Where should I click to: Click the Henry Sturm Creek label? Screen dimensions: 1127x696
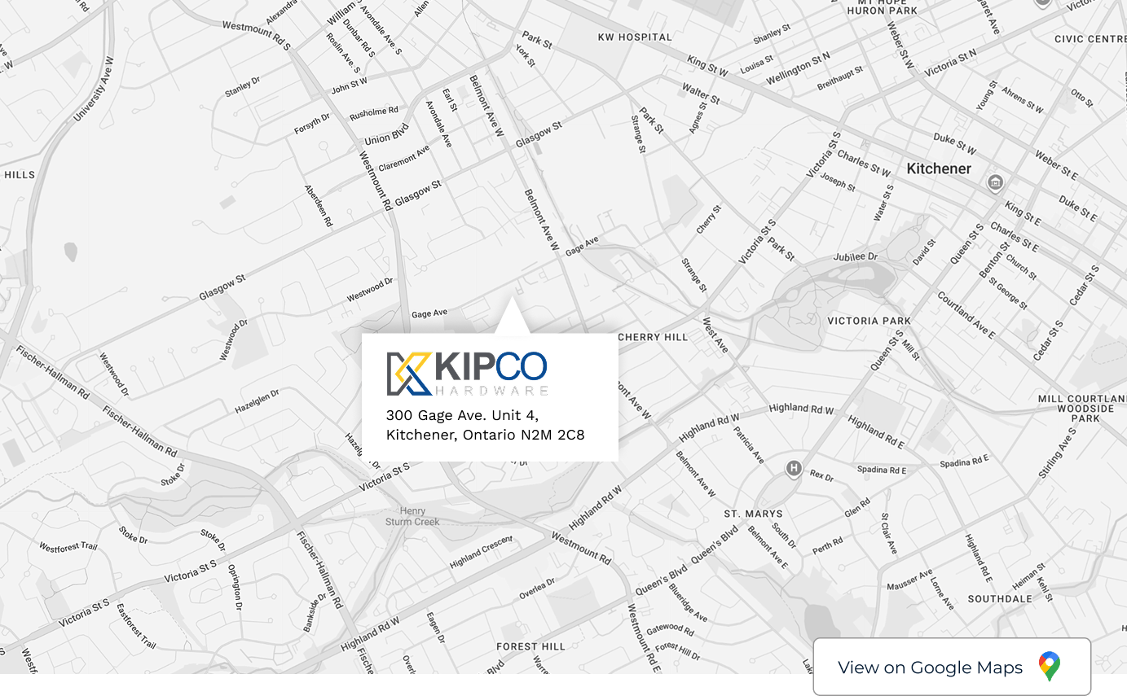pos(411,517)
